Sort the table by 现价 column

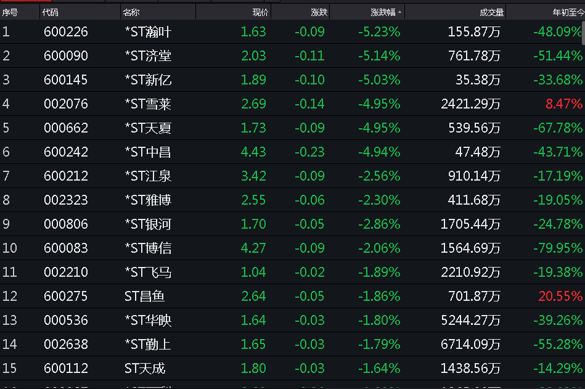click(260, 12)
